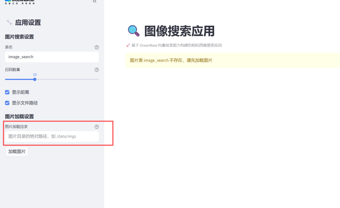Screen dimensions: 340x208
Task: Click the wrench icon beside 应用设置
Action: (x=9, y=22)
